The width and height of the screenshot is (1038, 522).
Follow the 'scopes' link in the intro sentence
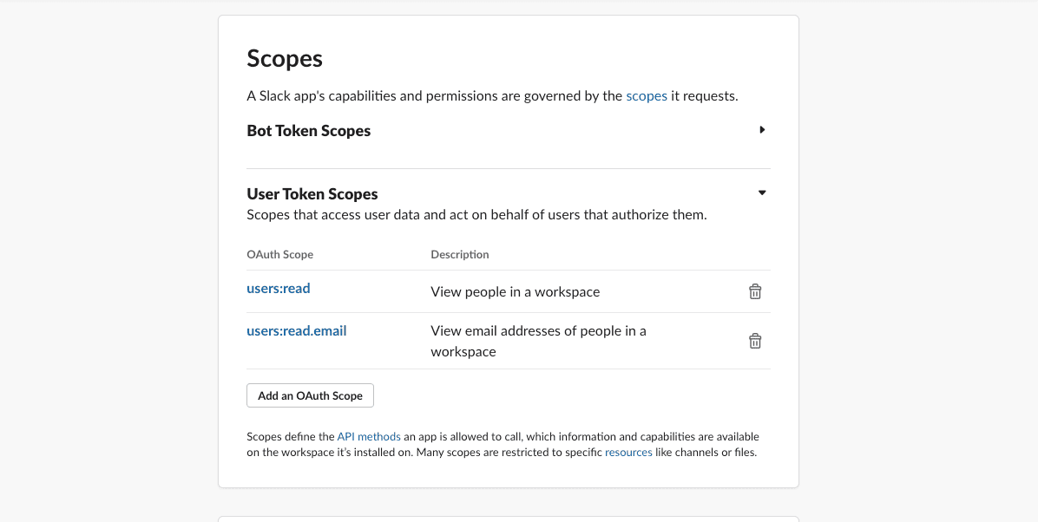coord(647,96)
